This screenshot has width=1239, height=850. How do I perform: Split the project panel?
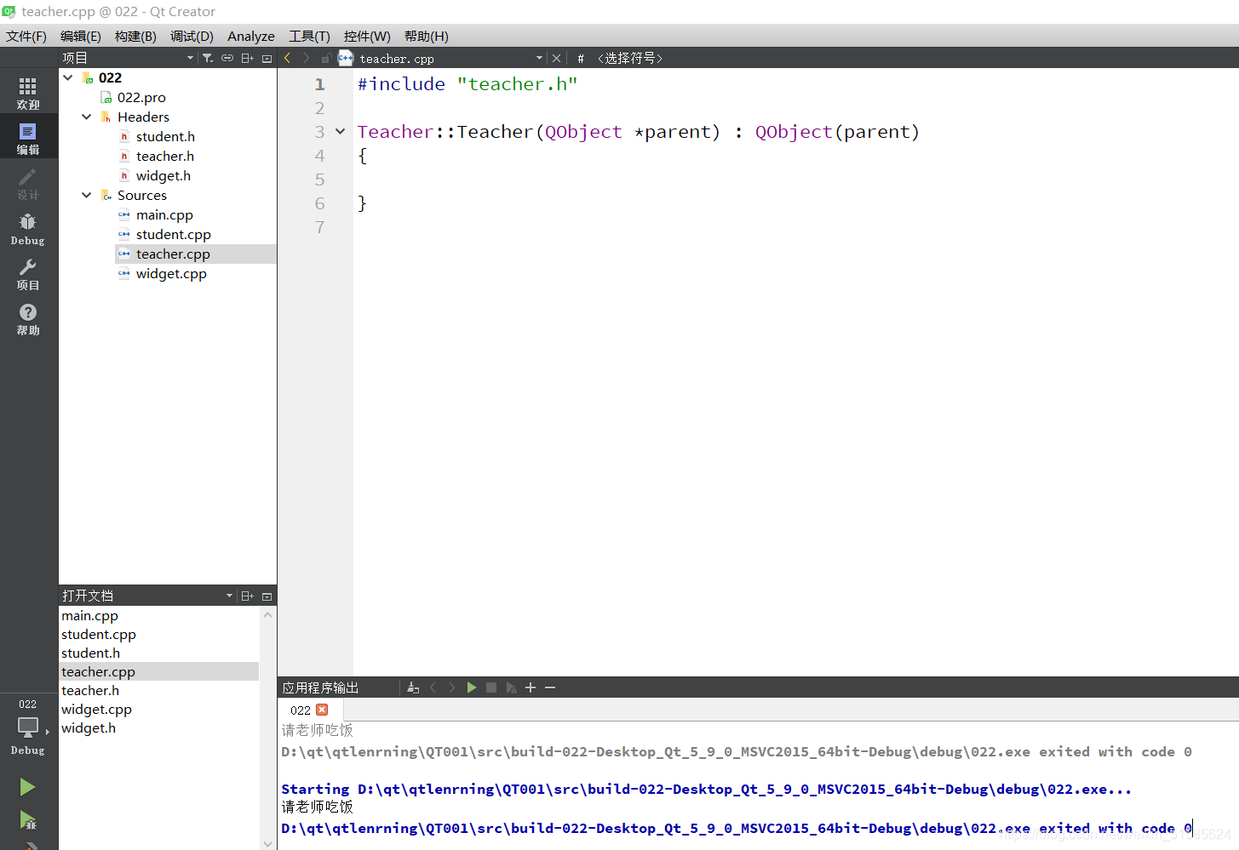point(247,58)
